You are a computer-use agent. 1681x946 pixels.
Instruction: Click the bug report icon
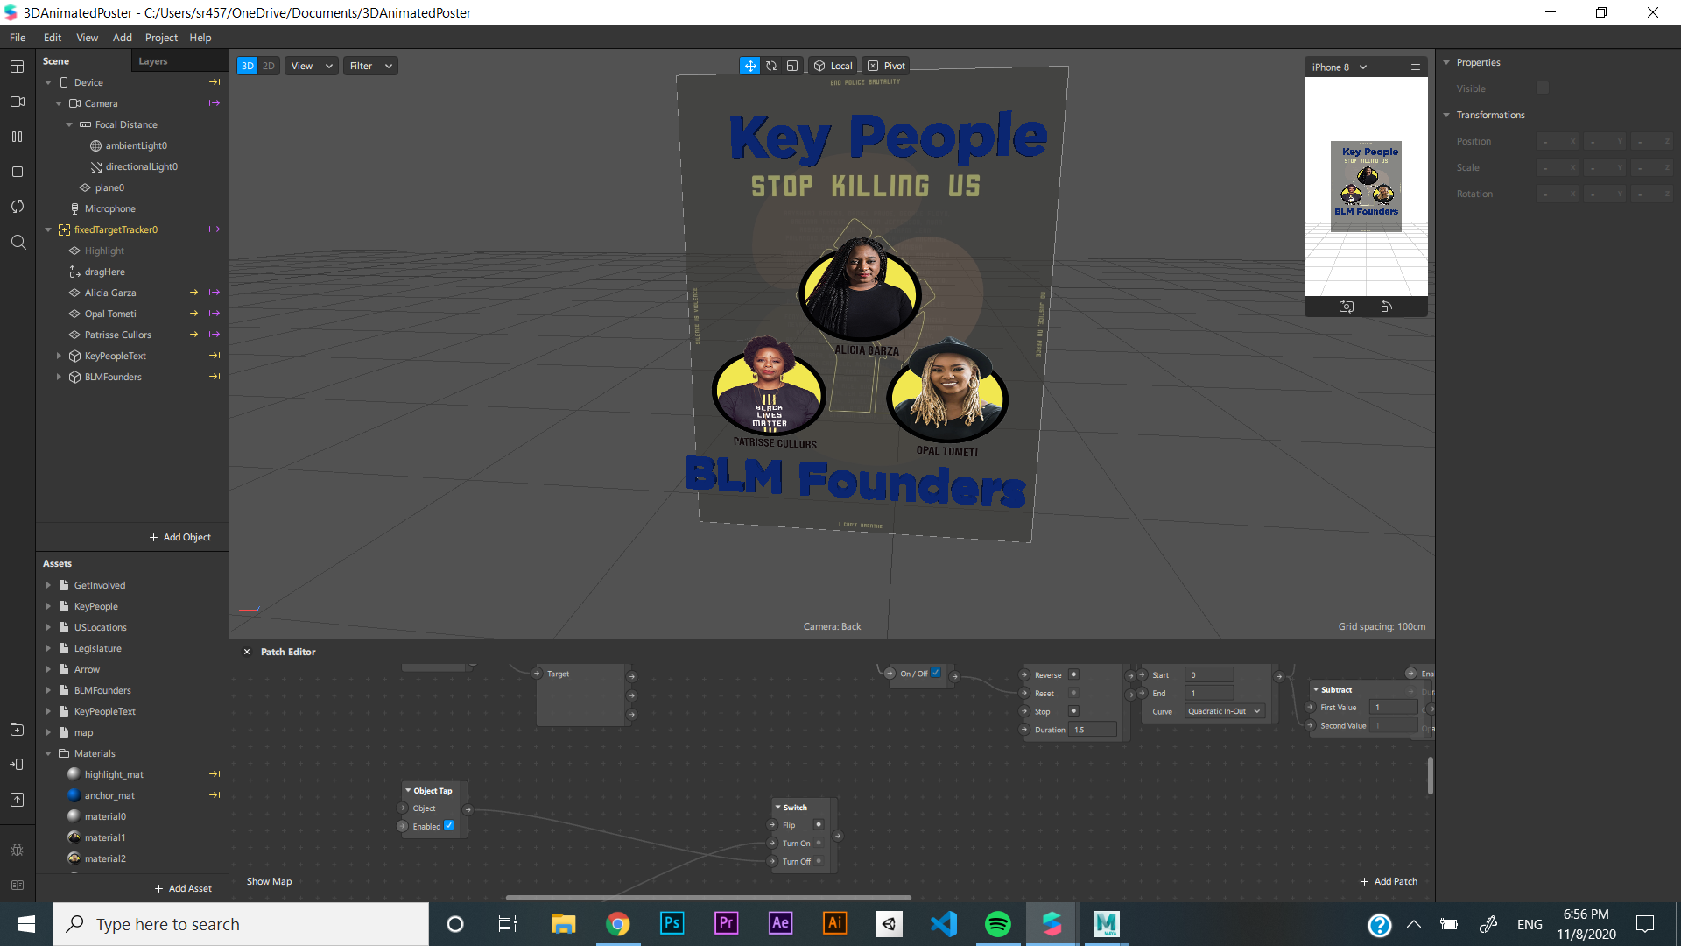[x=17, y=850]
